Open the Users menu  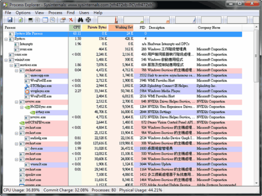tap(84, 13)
